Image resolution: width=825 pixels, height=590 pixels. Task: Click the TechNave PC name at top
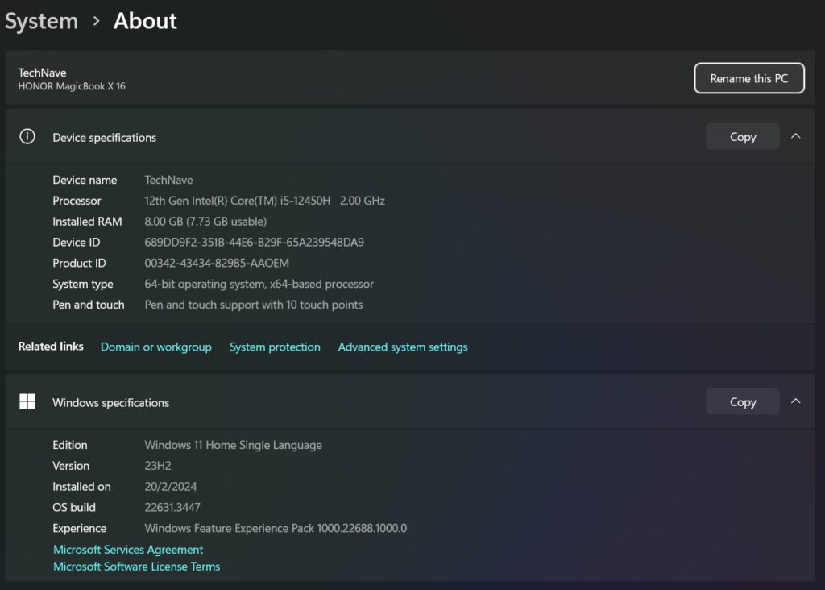pos(42,73)
